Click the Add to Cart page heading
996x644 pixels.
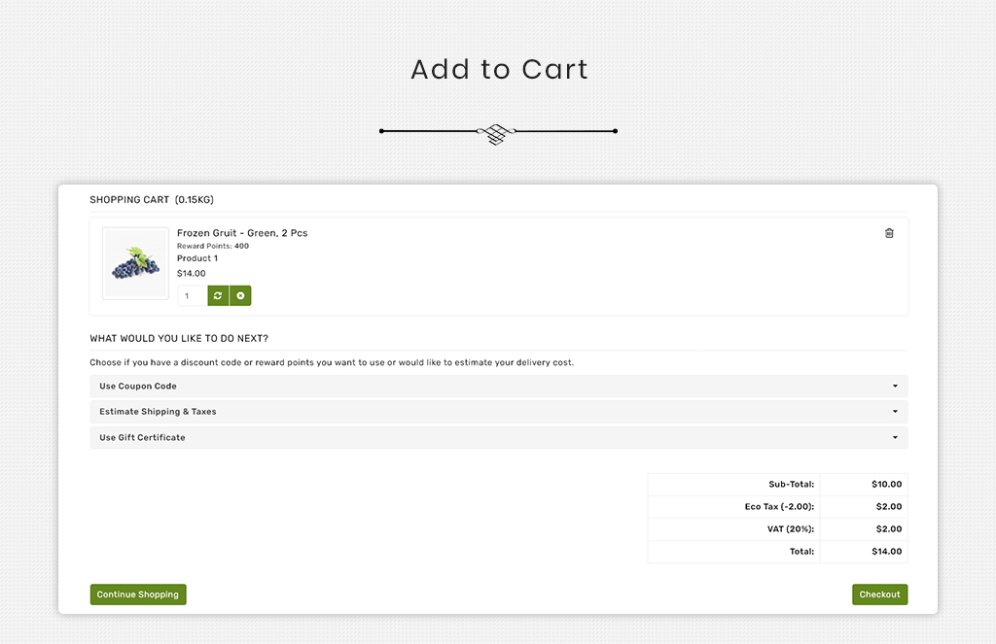pos(499,70)
